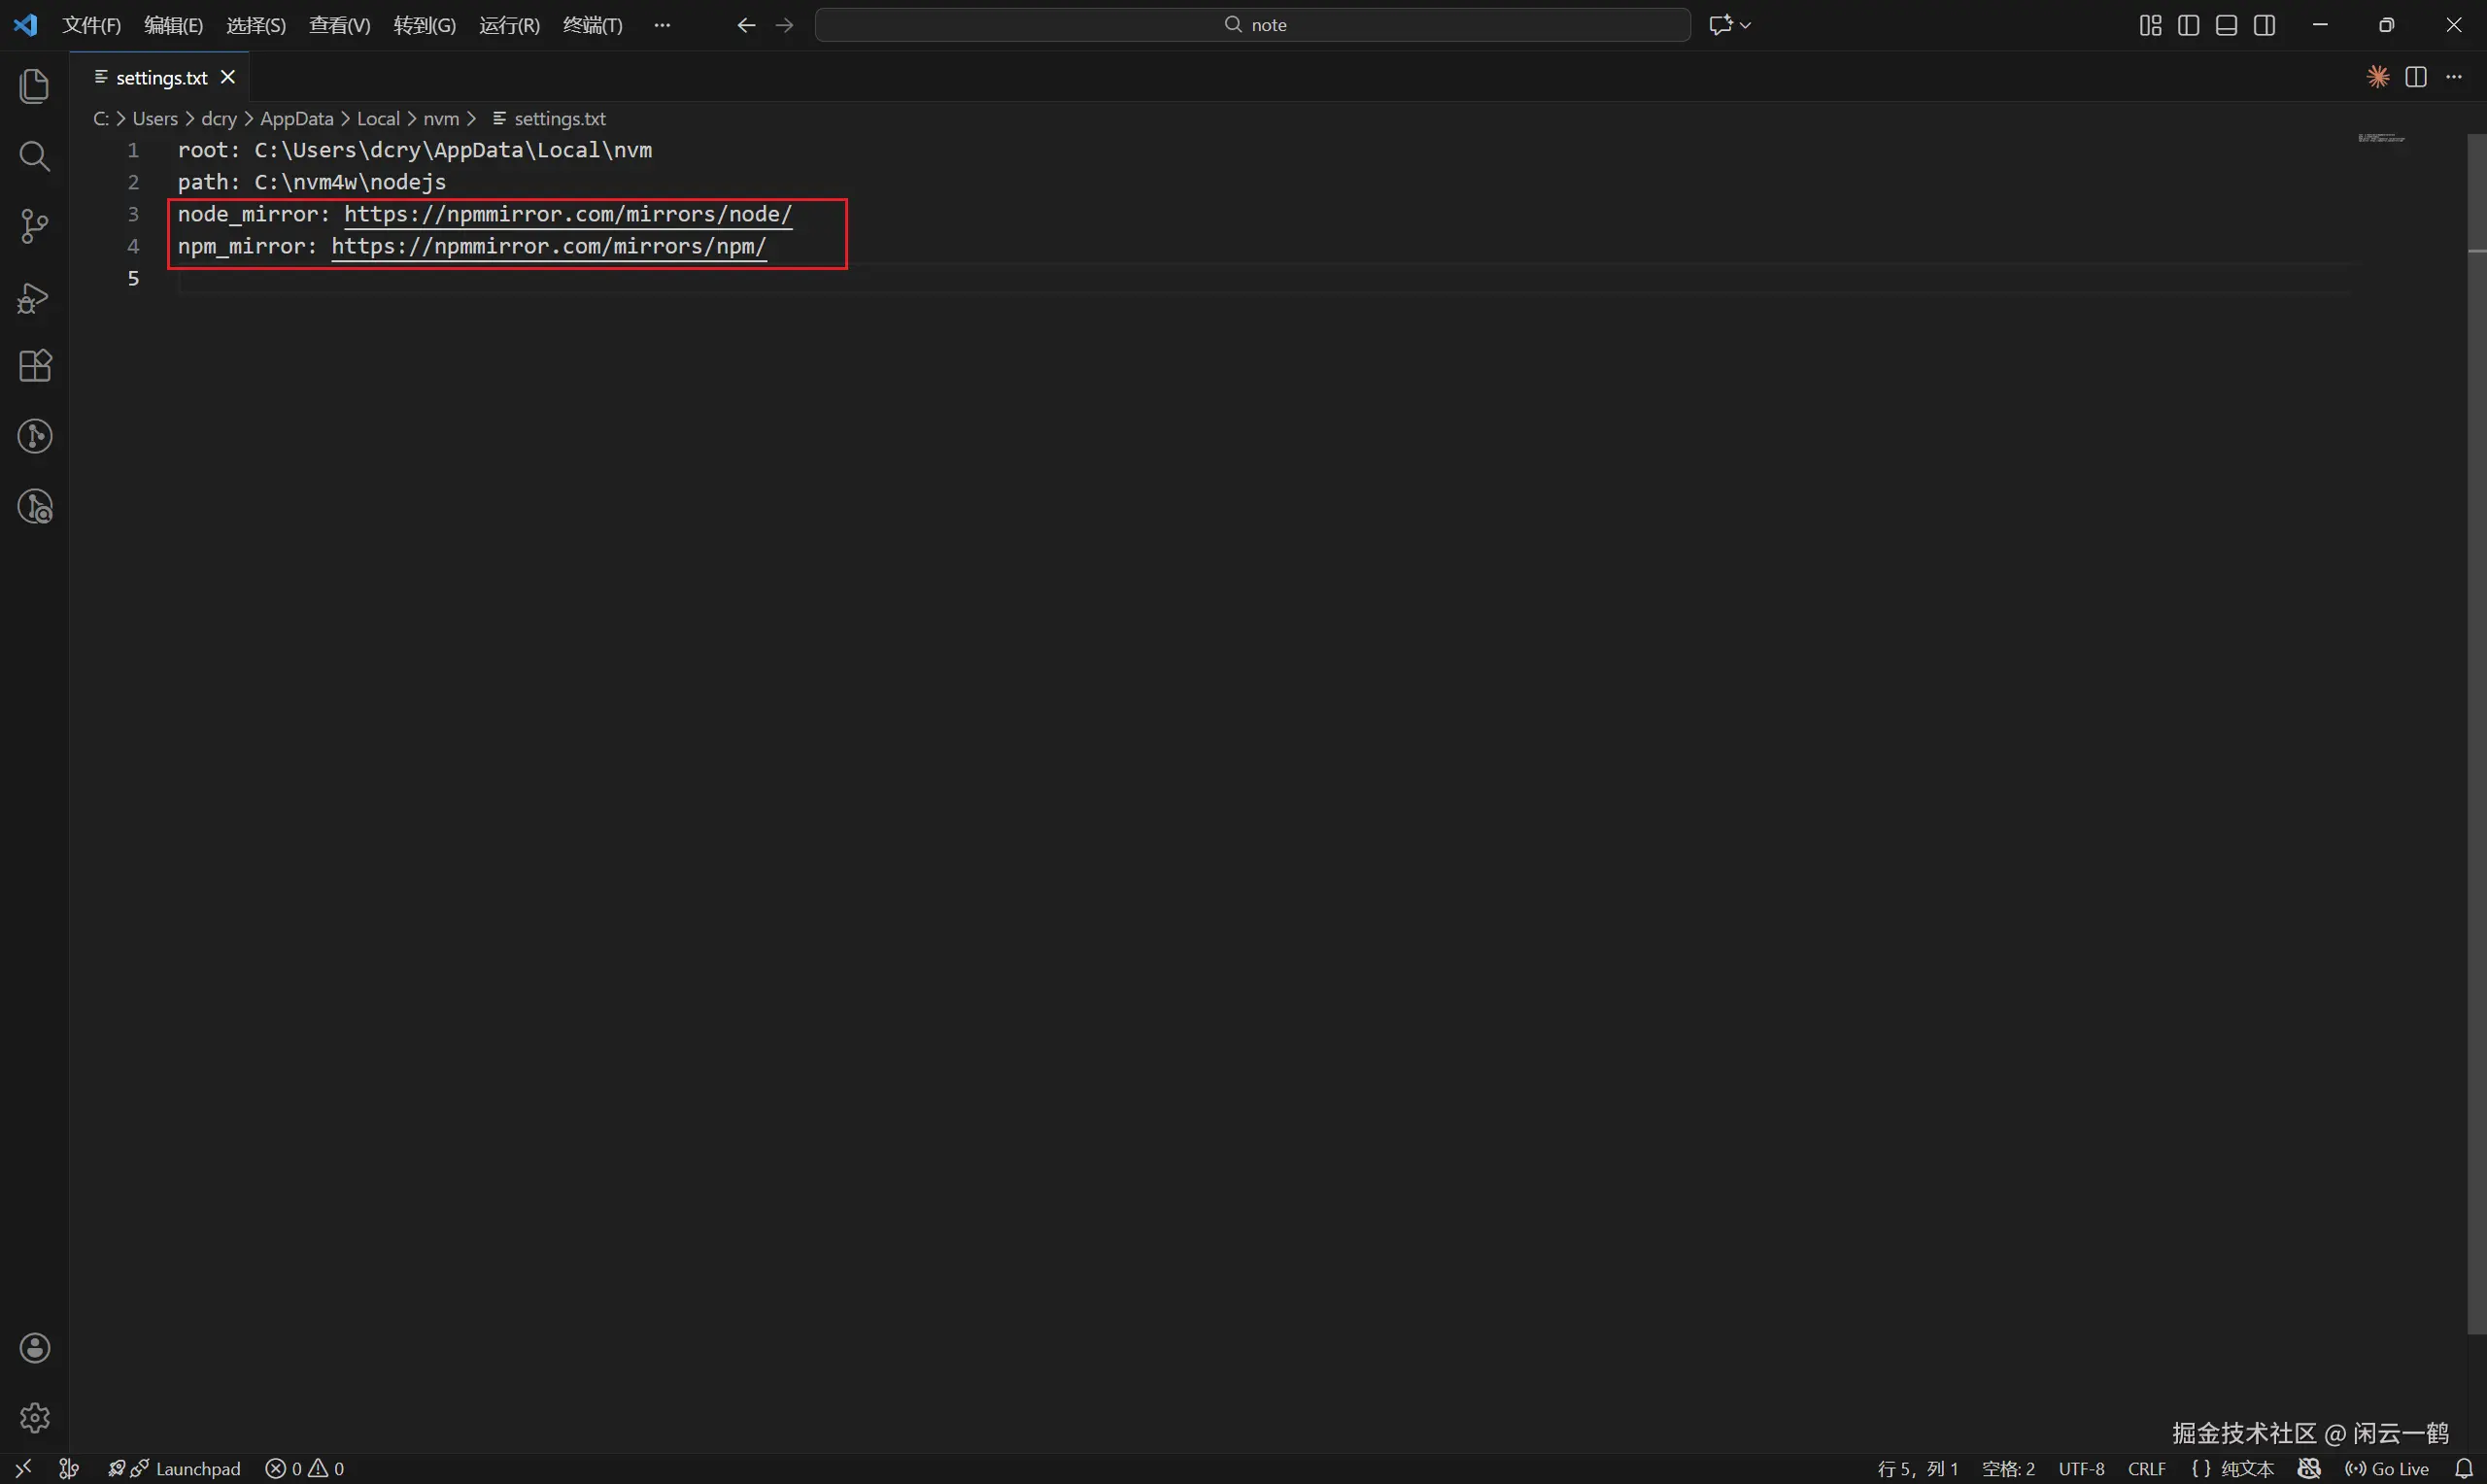Open Source Control view
2487x1484 pixels.
tap(34, 226)
